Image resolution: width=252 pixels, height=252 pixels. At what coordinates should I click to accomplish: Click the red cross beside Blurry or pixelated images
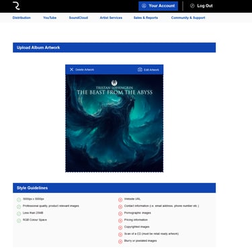click(120, 241)
